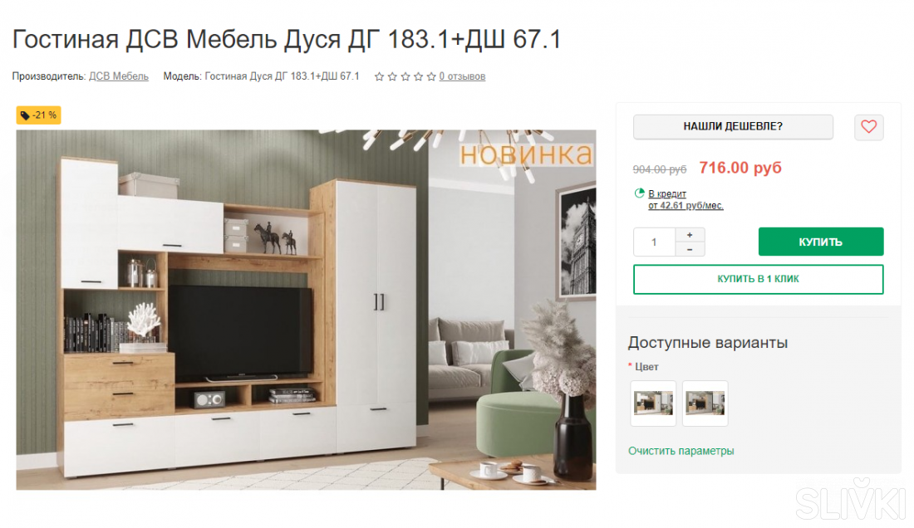Add product to wishlist heart icon

point(868,127)
